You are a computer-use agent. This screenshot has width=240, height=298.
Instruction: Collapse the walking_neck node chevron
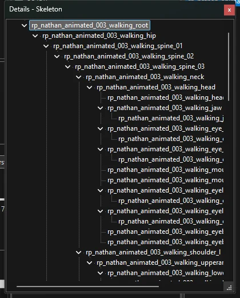click(x=78, y=77)
